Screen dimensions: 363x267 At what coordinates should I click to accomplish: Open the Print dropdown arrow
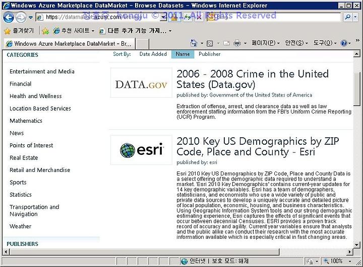pos(245,43)
